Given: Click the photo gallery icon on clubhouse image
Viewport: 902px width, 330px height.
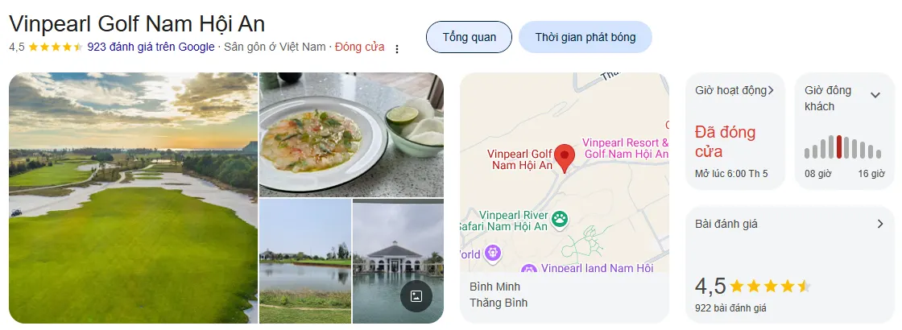Looking at the screenshot, I should click(416, 296).
